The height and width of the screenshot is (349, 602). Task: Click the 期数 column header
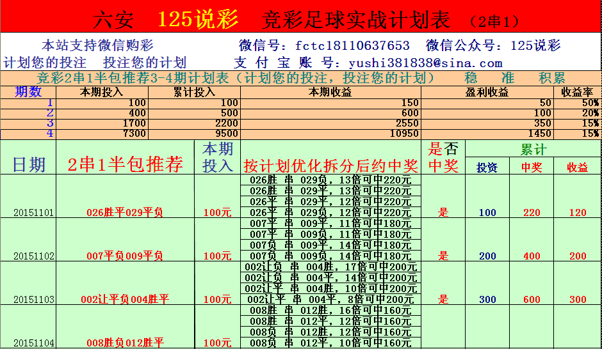tap(28, 92)
